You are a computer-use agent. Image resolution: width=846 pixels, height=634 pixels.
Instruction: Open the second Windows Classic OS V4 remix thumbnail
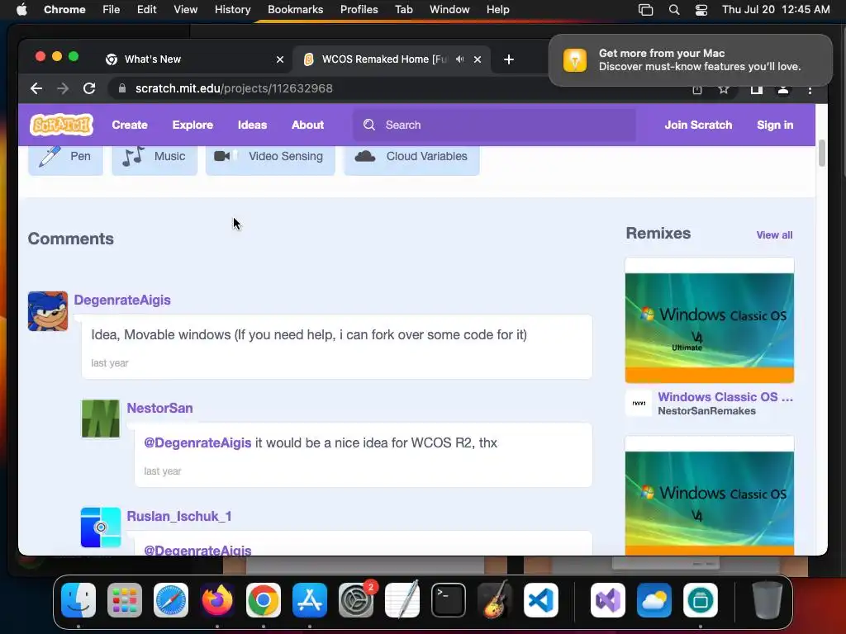(x=710, y=496)
